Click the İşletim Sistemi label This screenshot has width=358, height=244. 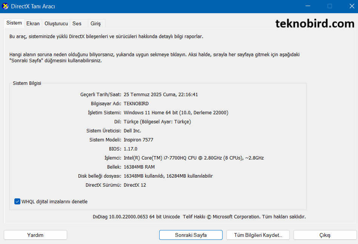(x=104, y=113)
